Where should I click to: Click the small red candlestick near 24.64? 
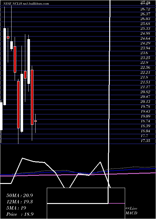tap(8, 37)
